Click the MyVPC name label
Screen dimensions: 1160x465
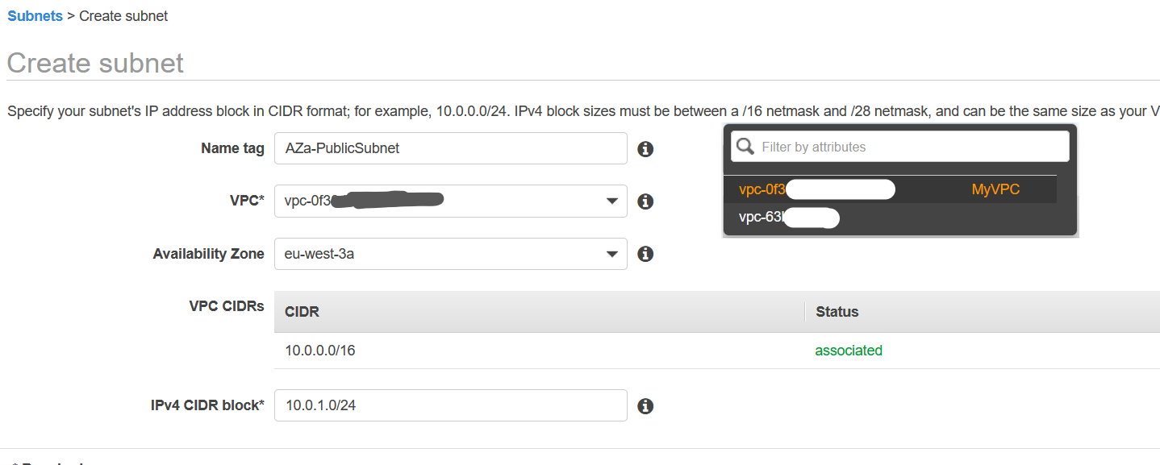coord(995,190)
